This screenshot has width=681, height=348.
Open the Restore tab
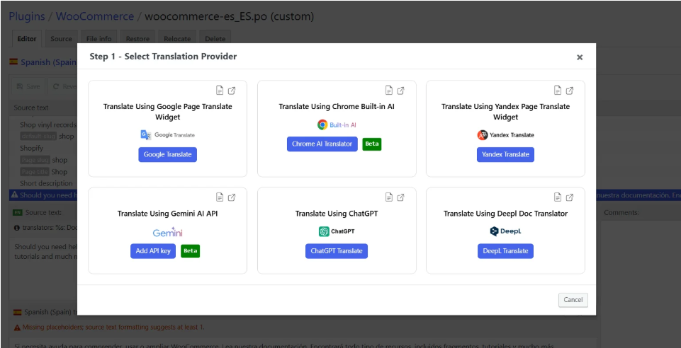coord(137,39)
